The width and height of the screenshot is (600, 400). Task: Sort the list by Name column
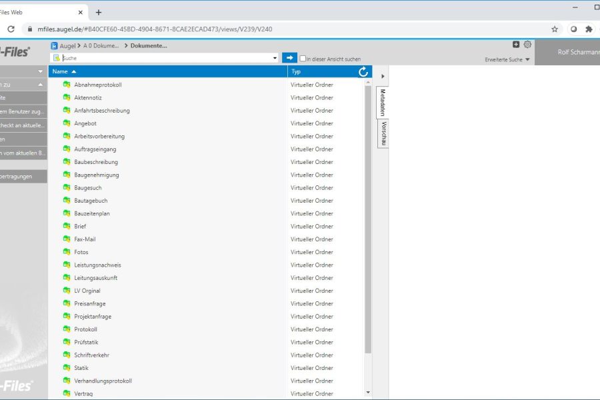click(60, 71)
